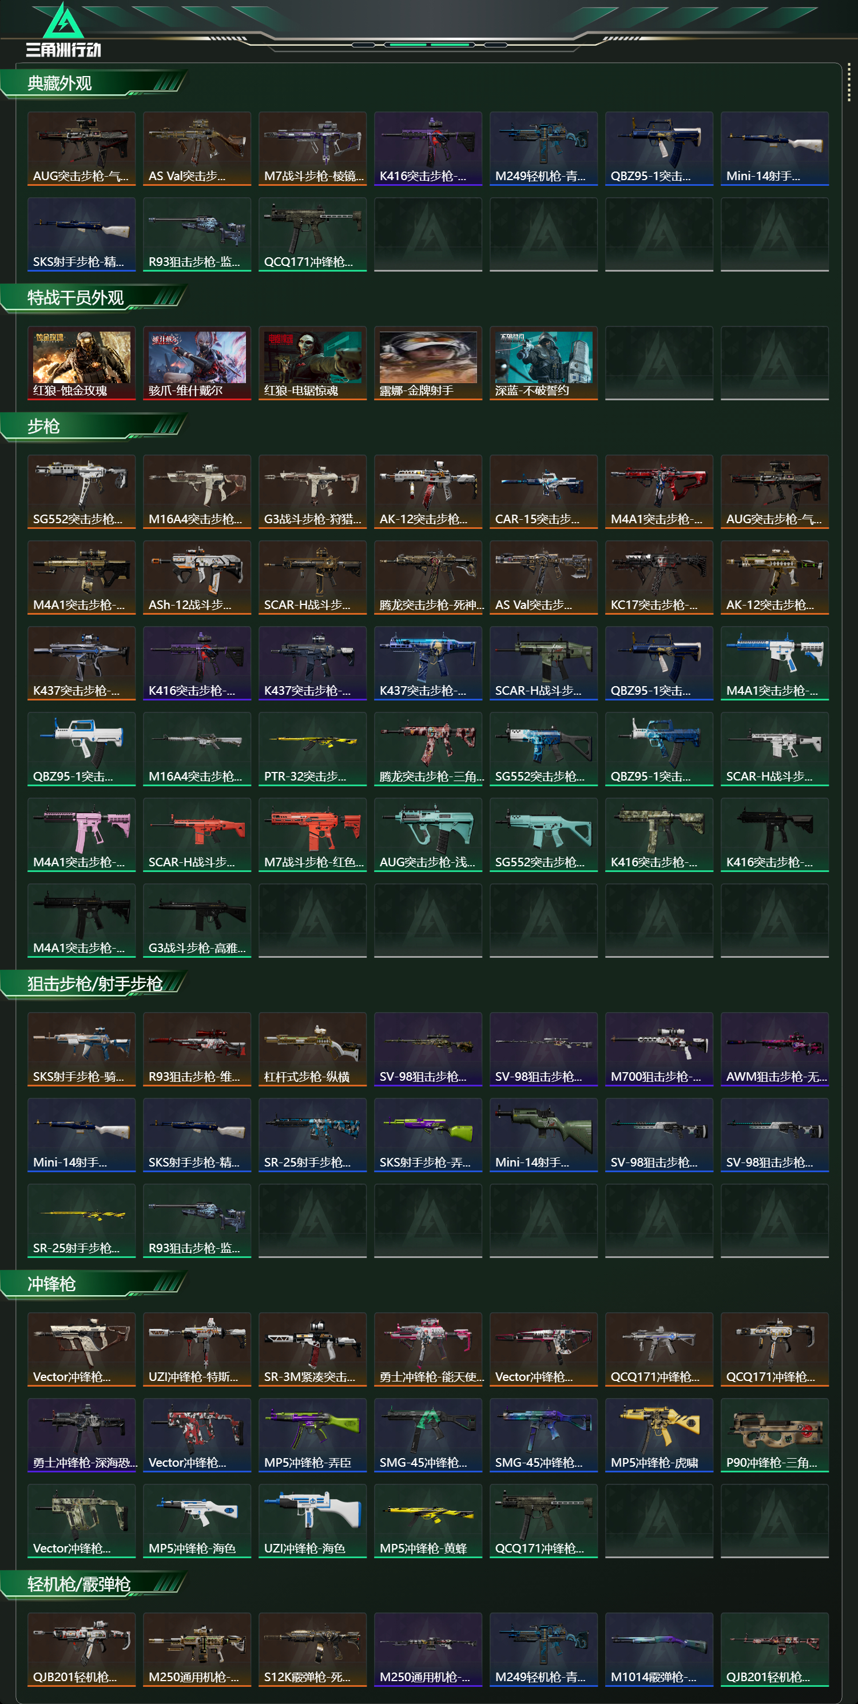Select the 杠杆式步枪-纵横 skin
Viewport: 858px width, 1704px height.
(x=312, y=1049)
